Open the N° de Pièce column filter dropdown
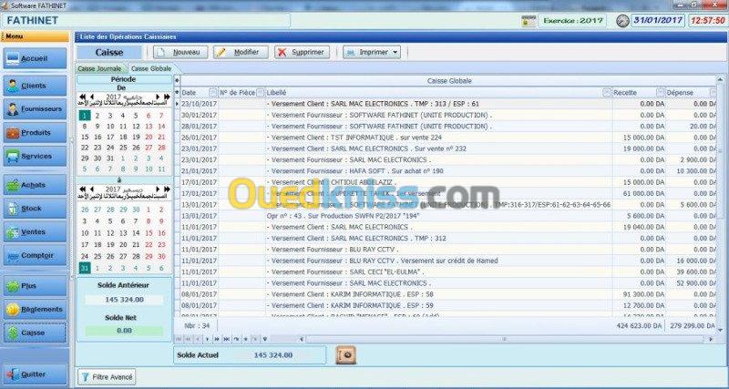The width and height of the screenshot is (729, 389). (261, 93)
